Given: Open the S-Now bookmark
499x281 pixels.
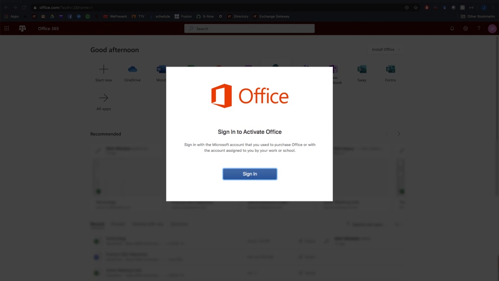Looking at the screenshot, I should (x=205, y=16).
